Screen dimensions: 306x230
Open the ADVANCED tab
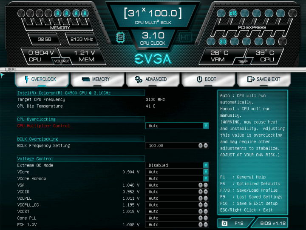(x=153, y=79)
